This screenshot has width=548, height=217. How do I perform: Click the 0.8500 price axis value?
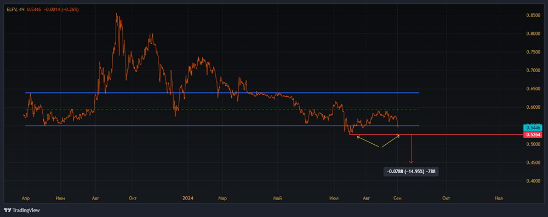(533, 15)
